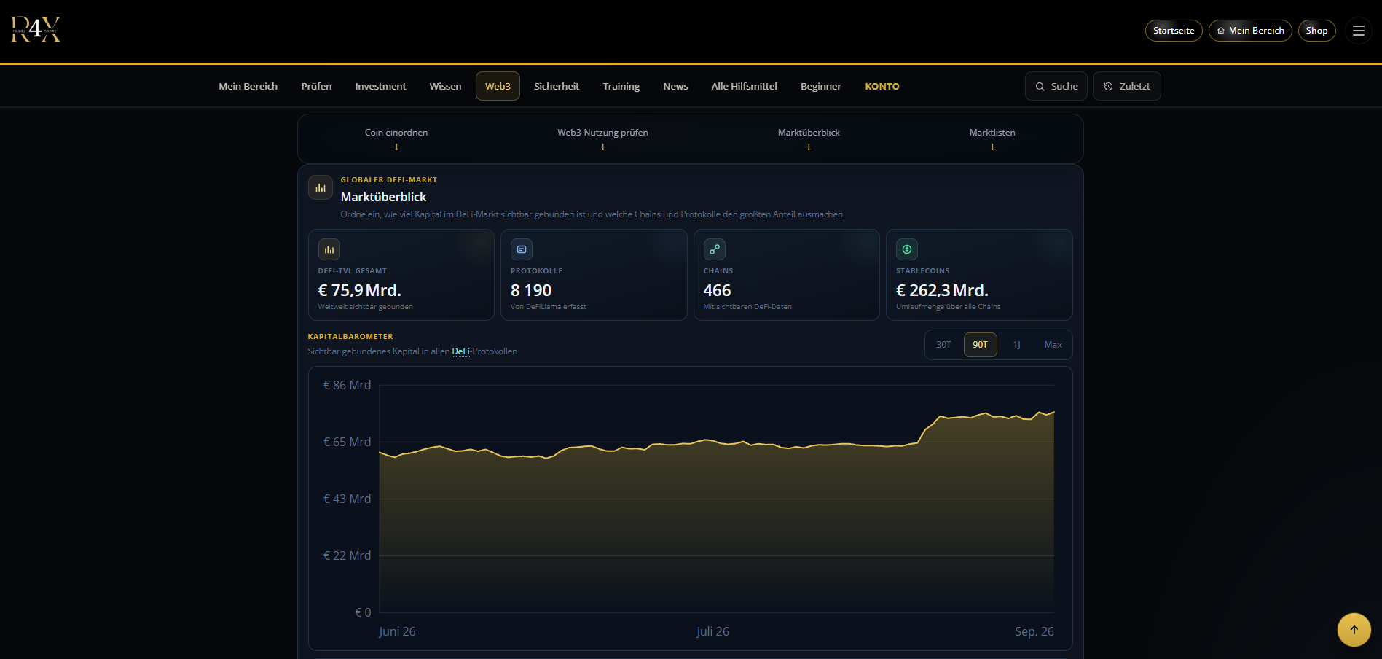Open the Beginner menu item
This screenshot has height=659, width=1382.
point(821,86)
